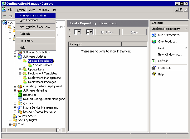Viewport: 190px width, 139px height.
Task: Choose Run Synchronization from the Action menu
Action: tap(35, 16)
